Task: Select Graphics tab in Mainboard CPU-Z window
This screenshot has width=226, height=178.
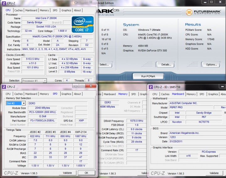Action: click(x=213, y=94)
